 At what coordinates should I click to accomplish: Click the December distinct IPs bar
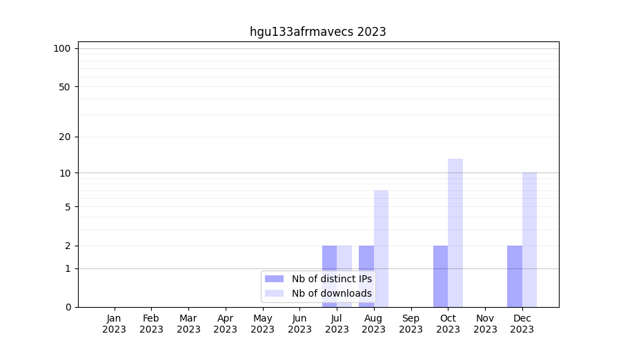[x=514, y=276]
